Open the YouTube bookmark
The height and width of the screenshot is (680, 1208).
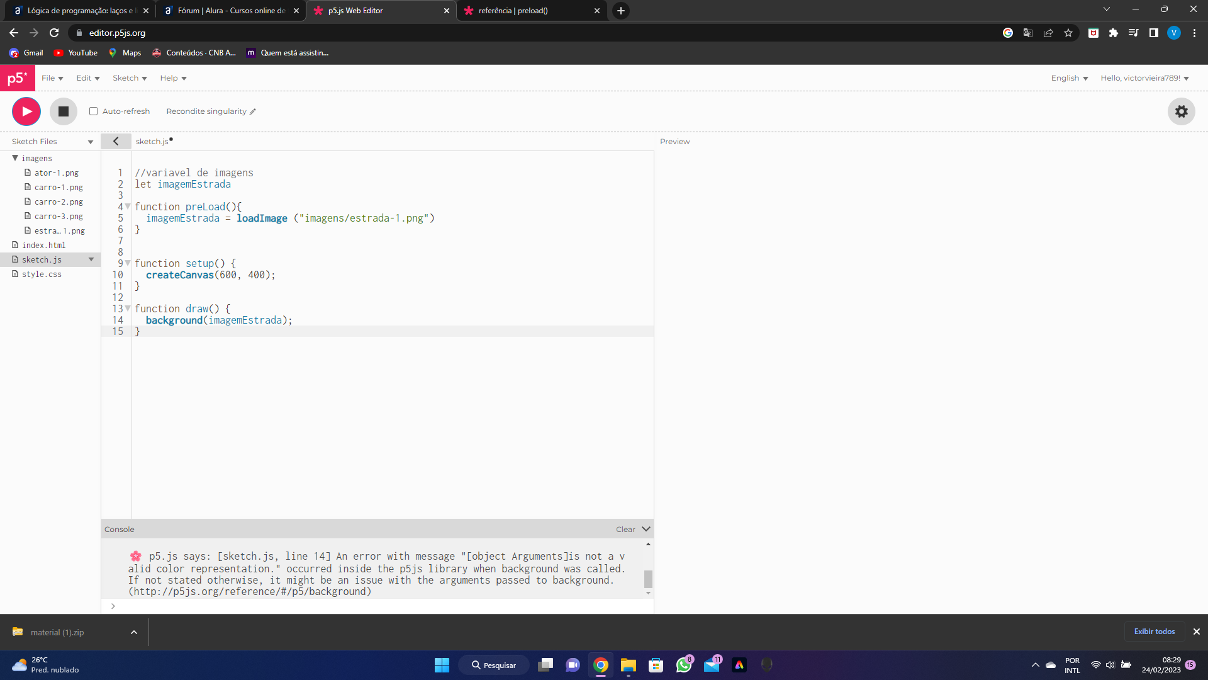[76, 53]
